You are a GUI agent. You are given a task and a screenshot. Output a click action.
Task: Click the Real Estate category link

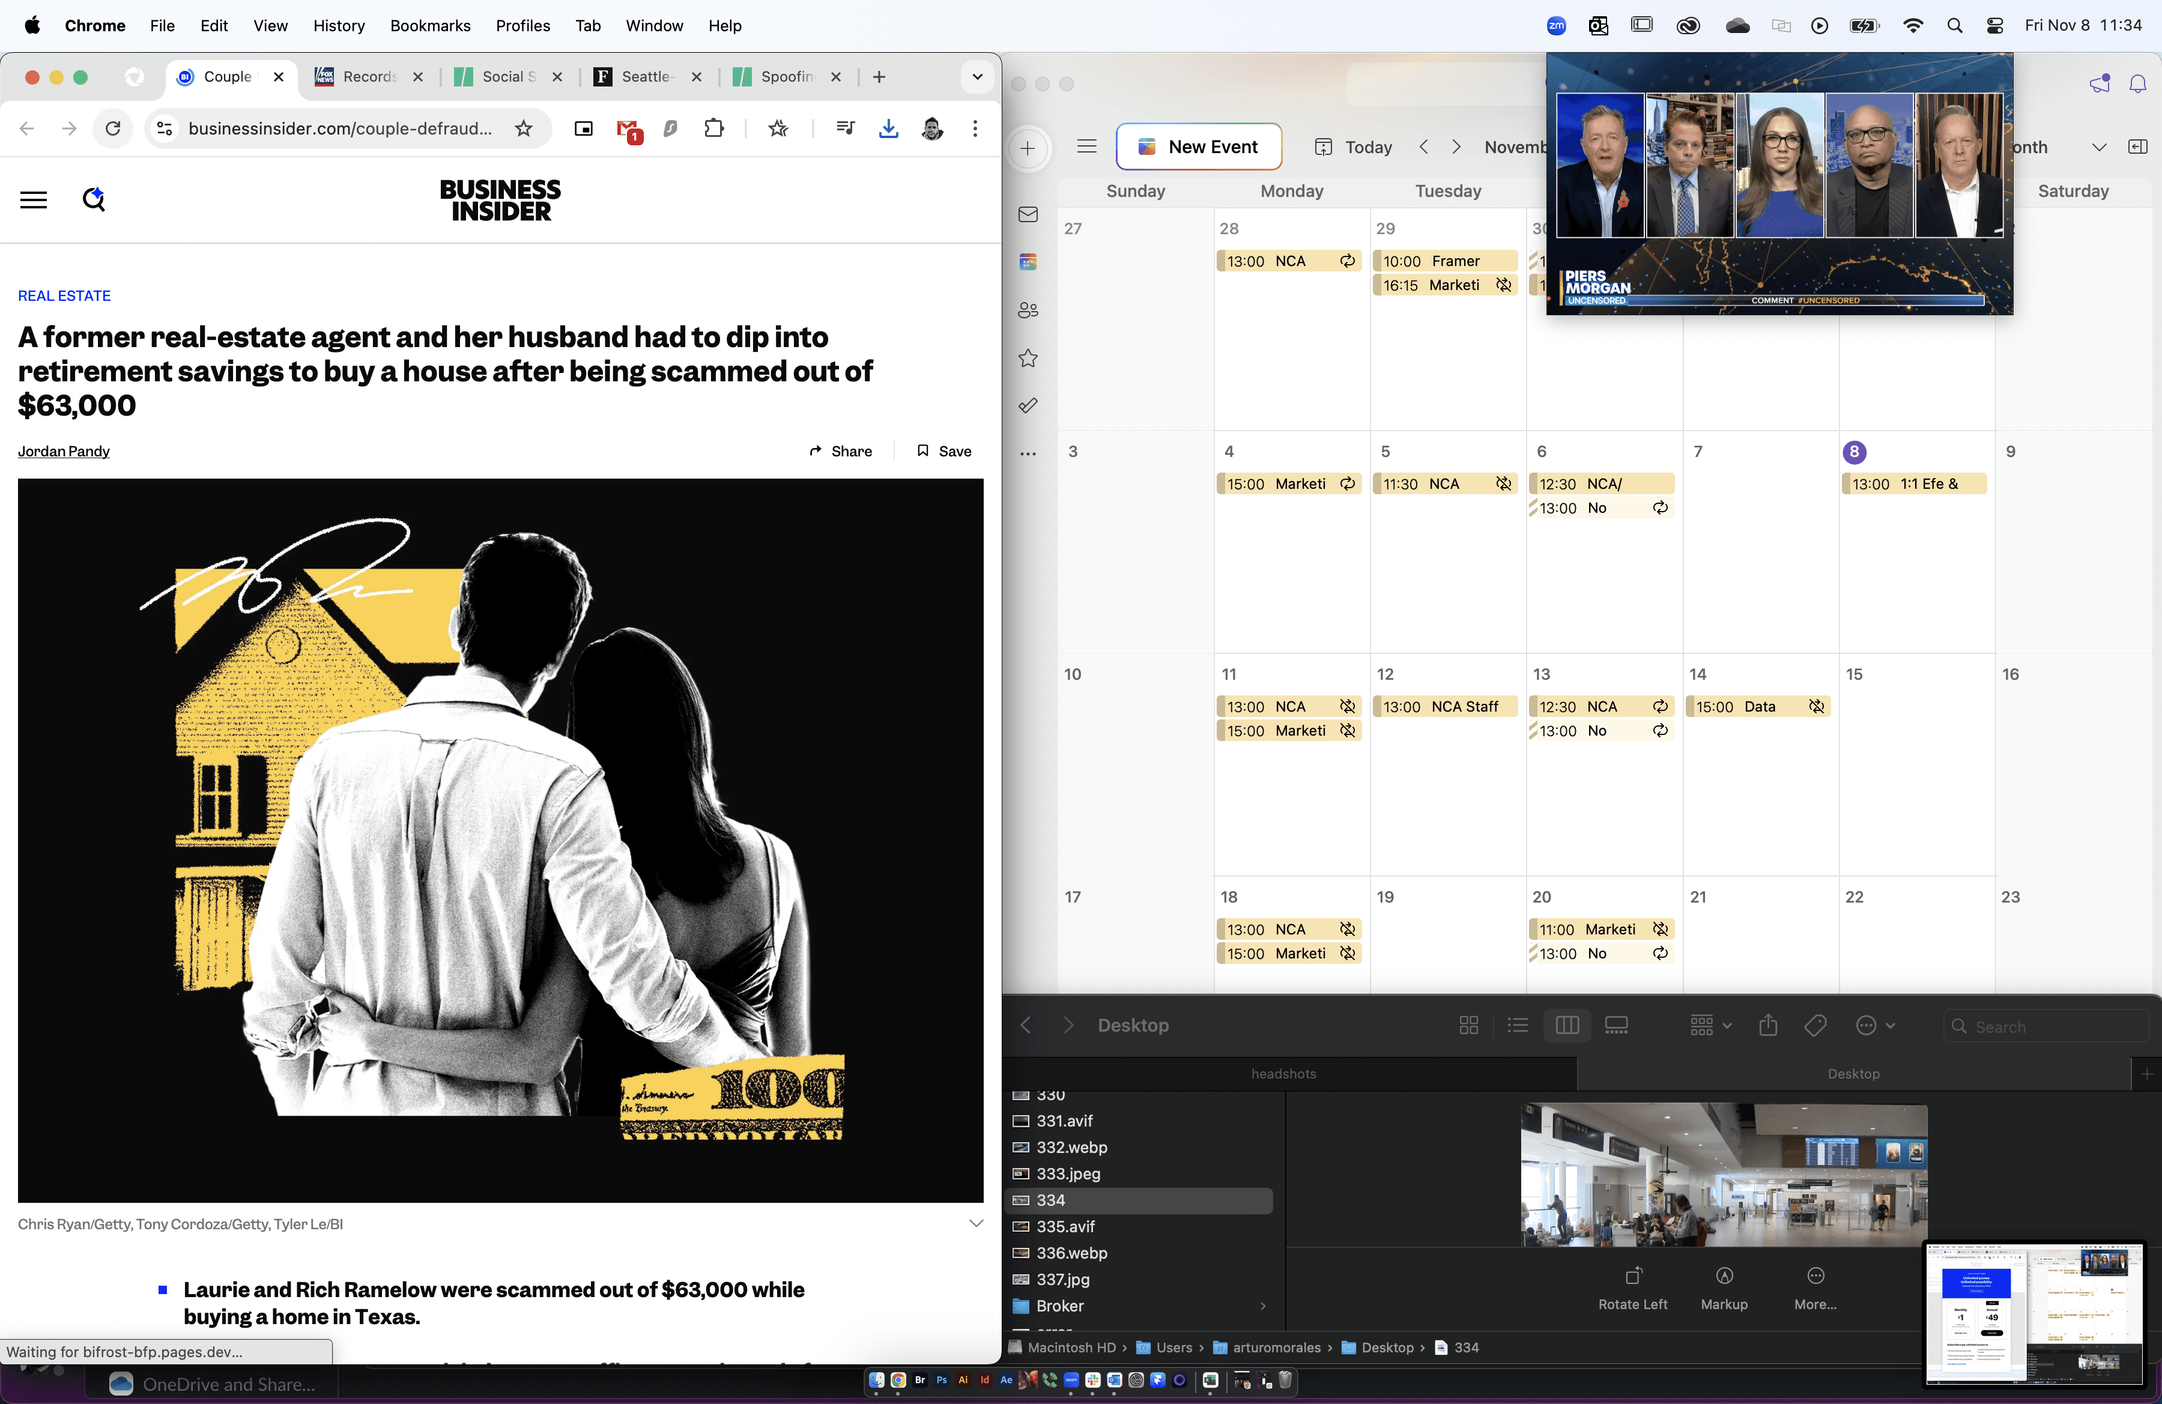[63, 296]
